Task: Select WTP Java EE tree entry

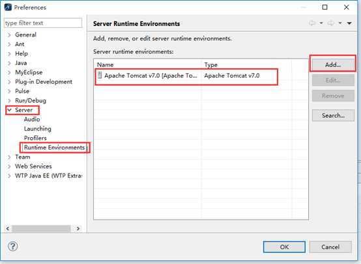Action: [48, 176]
